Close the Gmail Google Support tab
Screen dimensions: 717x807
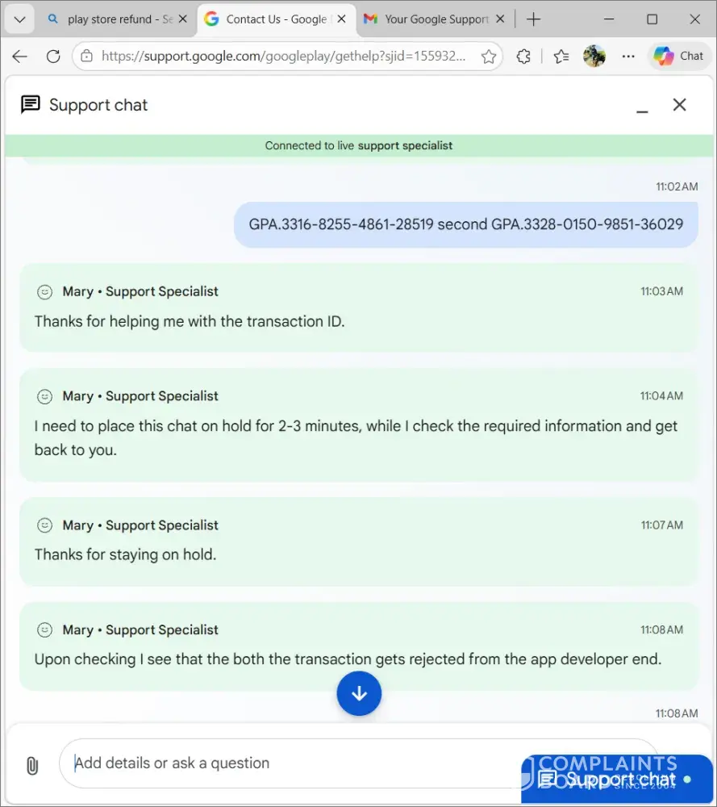click(x=500, y=19)
